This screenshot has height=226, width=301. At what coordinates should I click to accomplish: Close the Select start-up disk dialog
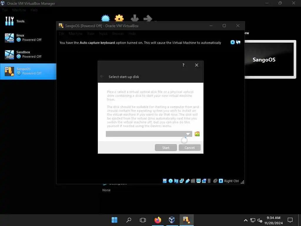coord(197,65)
